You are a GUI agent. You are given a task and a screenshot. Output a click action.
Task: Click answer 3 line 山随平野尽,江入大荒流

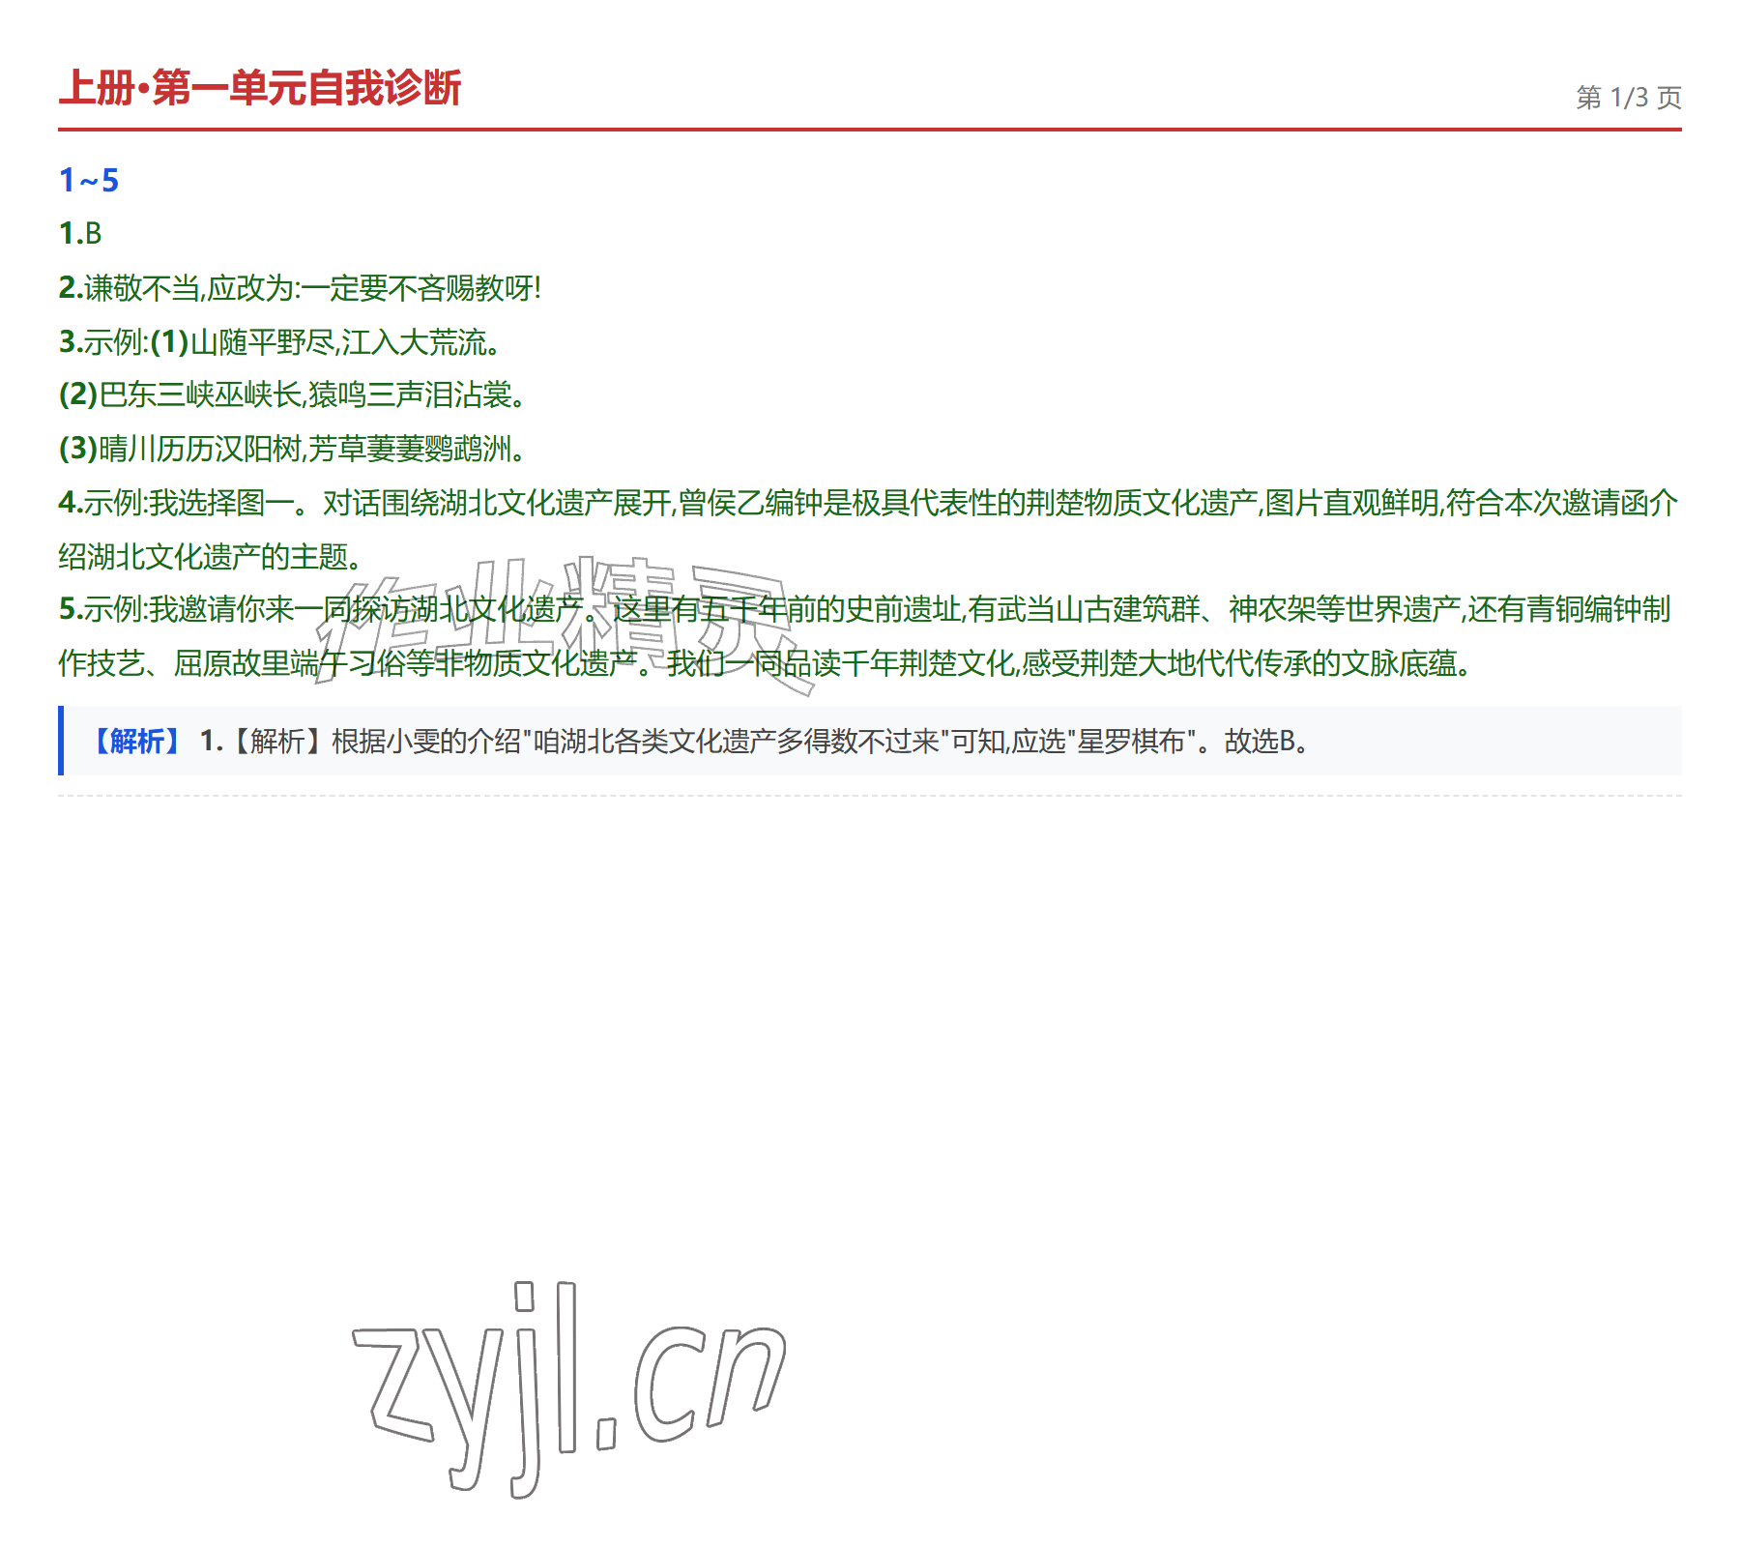coord(279,341)
